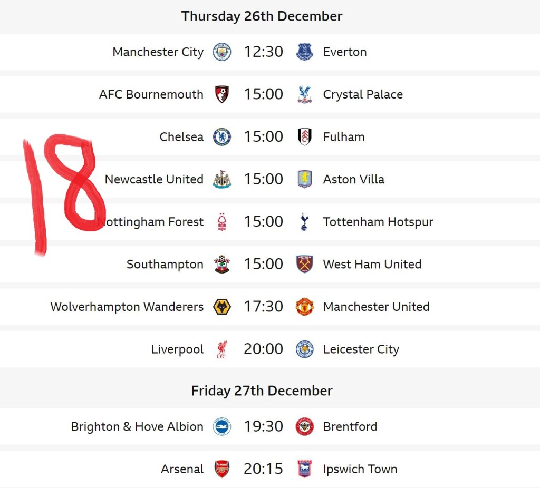
Task: Click the 17:30 Wolves kickoff time
Action: (x=263, y=307)
